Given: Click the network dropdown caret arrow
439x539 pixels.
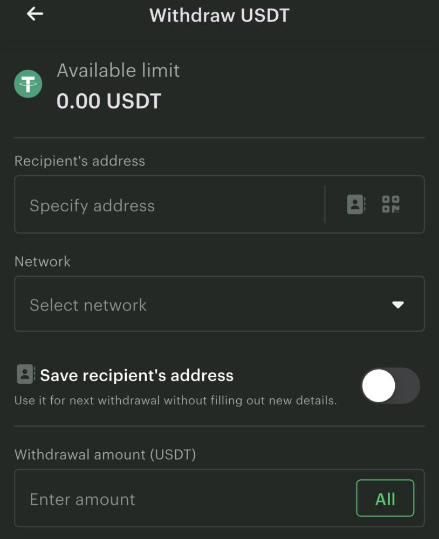Looking at the screenshot, I should coord(398,305).
